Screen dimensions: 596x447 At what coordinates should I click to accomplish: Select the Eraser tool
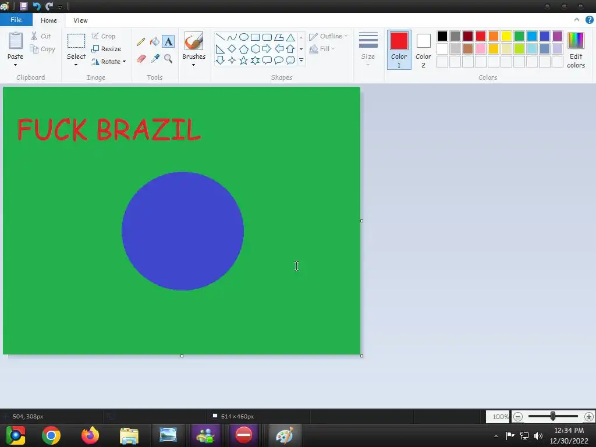[141, 59]
